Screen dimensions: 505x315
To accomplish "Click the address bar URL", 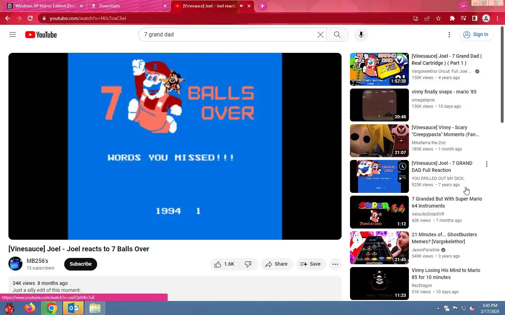I will click(88, 18).
